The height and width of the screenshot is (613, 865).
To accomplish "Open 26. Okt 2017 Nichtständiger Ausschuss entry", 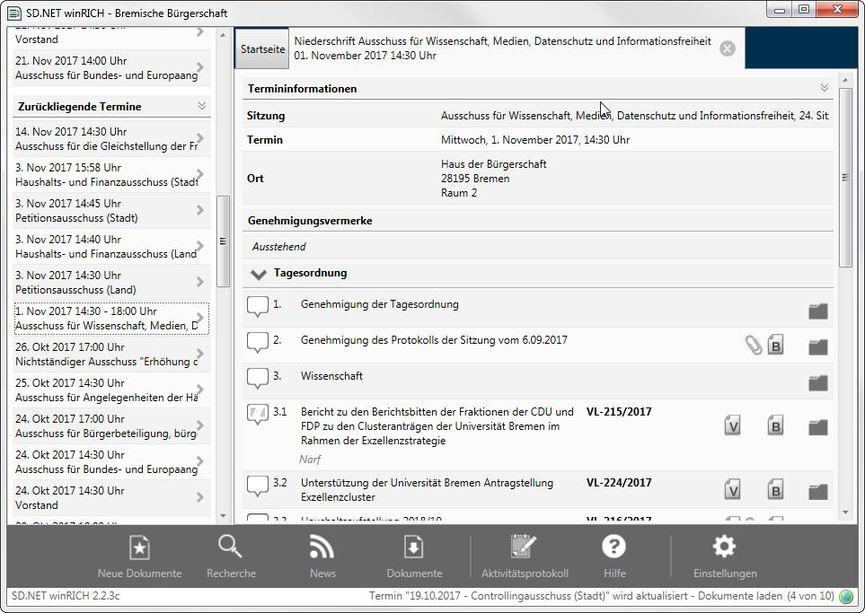I will point(108,355).
